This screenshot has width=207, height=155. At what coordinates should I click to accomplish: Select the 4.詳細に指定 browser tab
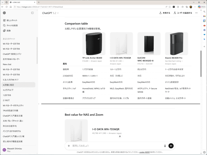23,2
